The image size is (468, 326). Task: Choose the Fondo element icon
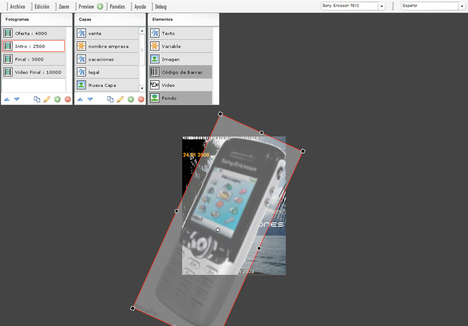155,98
